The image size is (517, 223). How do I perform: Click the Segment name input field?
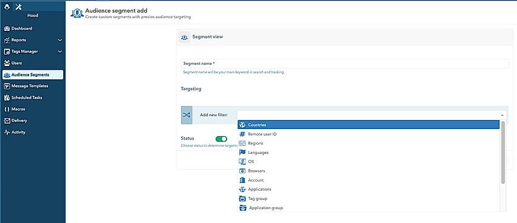pyautogui.click(x=344, y=64)
